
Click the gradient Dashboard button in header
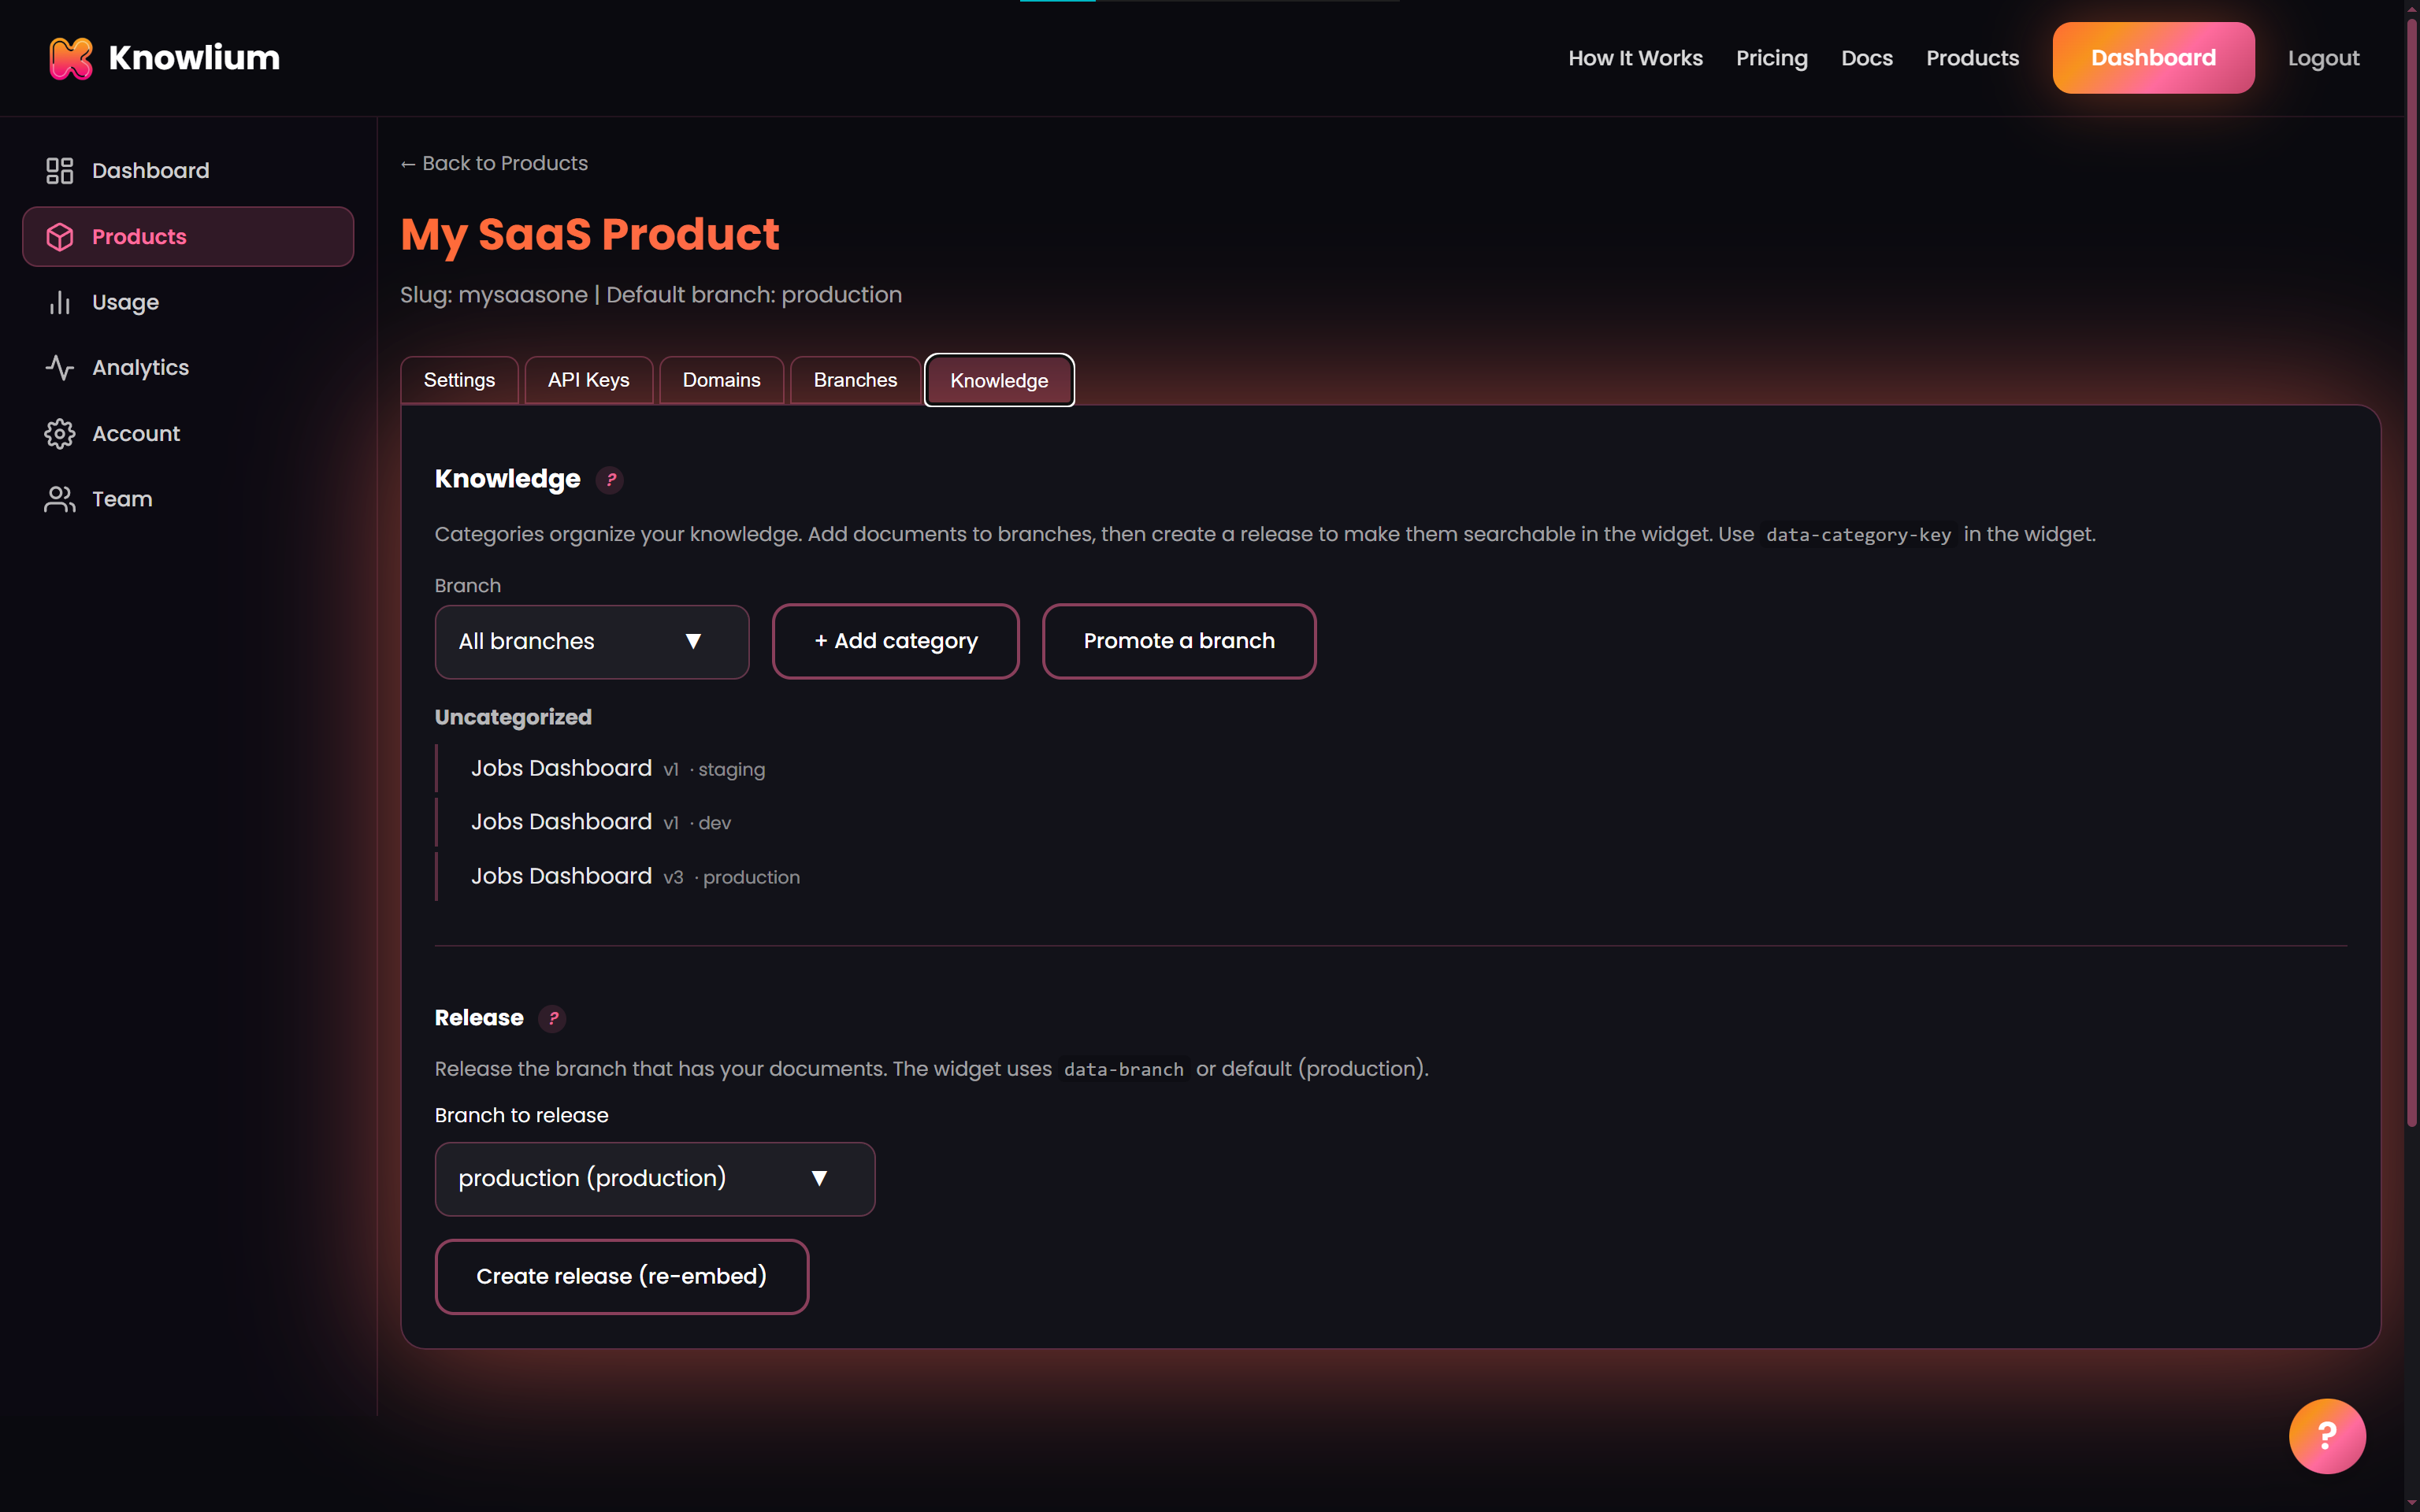pyautogui.click(x=2152, y=57)
